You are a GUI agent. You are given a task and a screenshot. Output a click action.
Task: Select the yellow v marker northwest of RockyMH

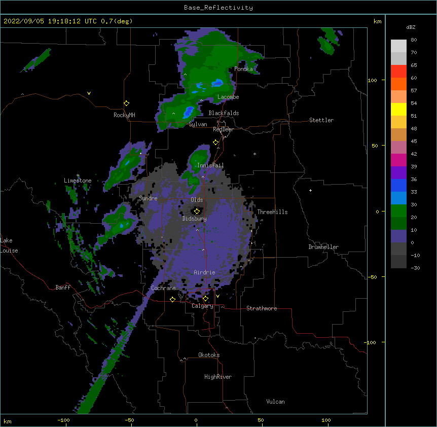click(89, 93)
